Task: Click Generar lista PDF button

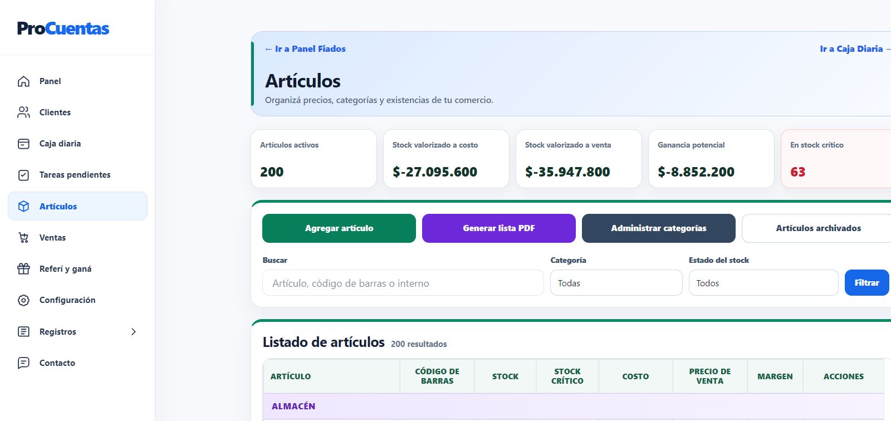Action: (499, 228)
